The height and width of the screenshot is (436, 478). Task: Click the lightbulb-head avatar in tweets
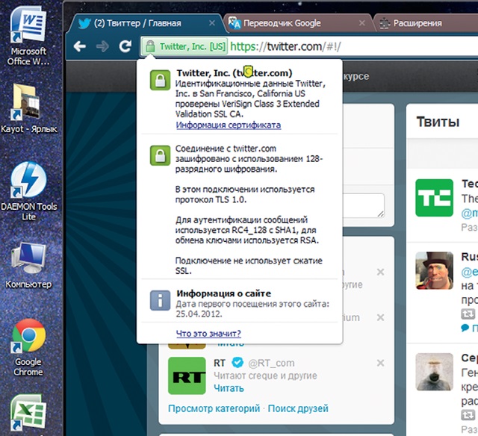pos(434,372)
